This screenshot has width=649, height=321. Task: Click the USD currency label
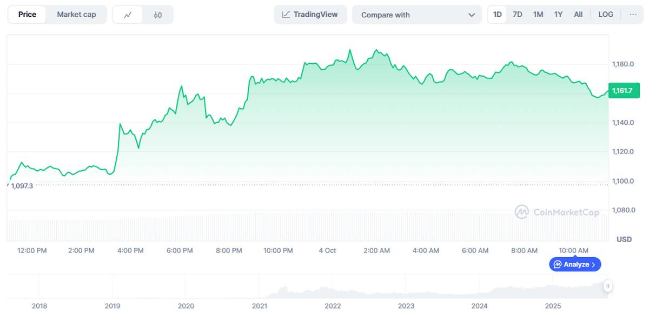click(x=624, y=239)
